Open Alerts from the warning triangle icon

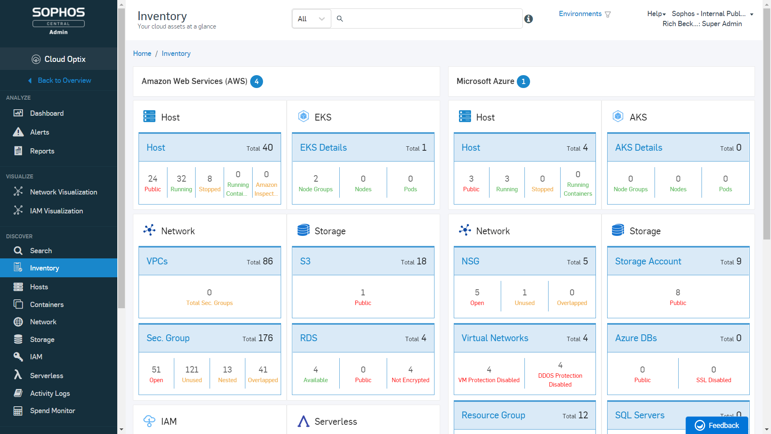[18, 132]
